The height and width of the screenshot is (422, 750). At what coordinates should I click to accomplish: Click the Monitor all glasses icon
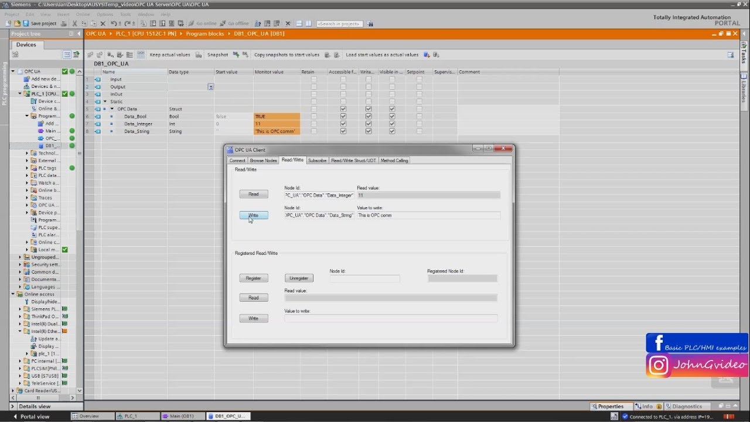pos(141,55)
